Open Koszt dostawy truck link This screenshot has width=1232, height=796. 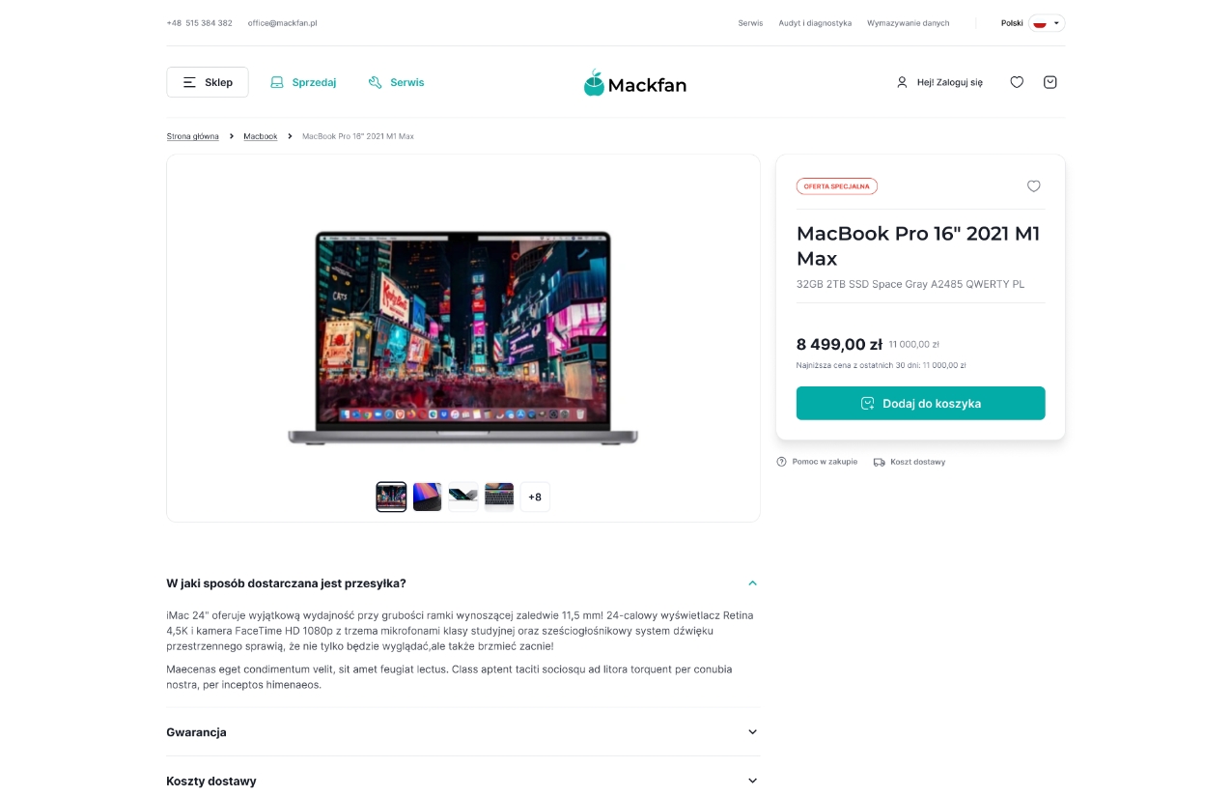click(x=910, y=462)
